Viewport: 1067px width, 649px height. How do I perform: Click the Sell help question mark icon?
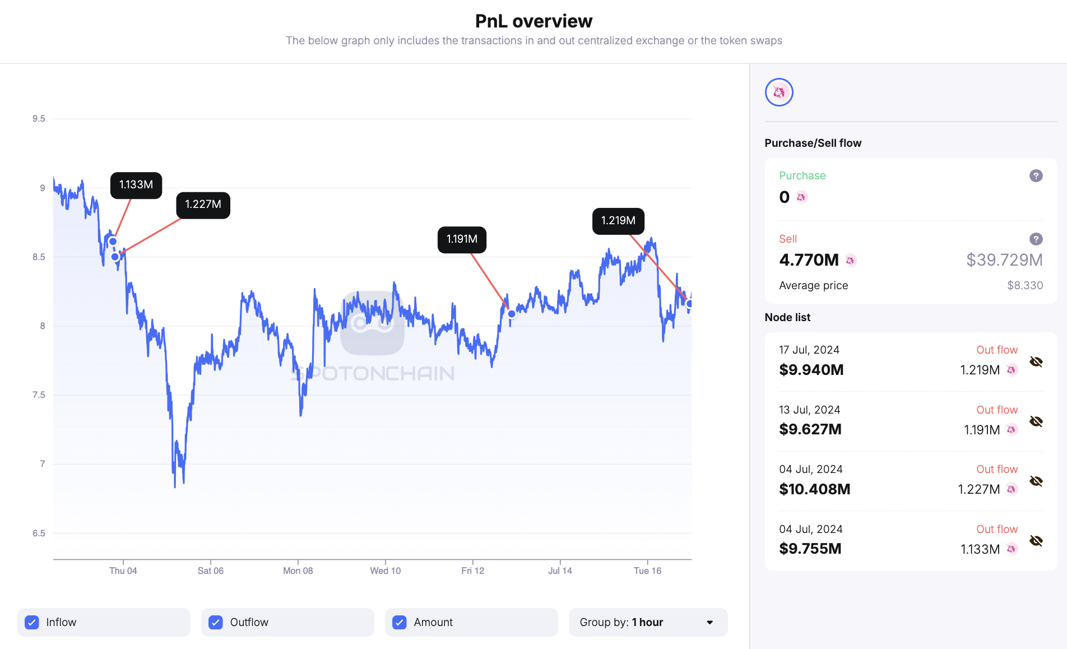point(1036,239)
